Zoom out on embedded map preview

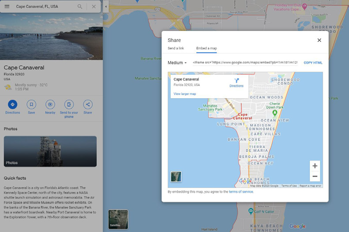tap(315, 176)
